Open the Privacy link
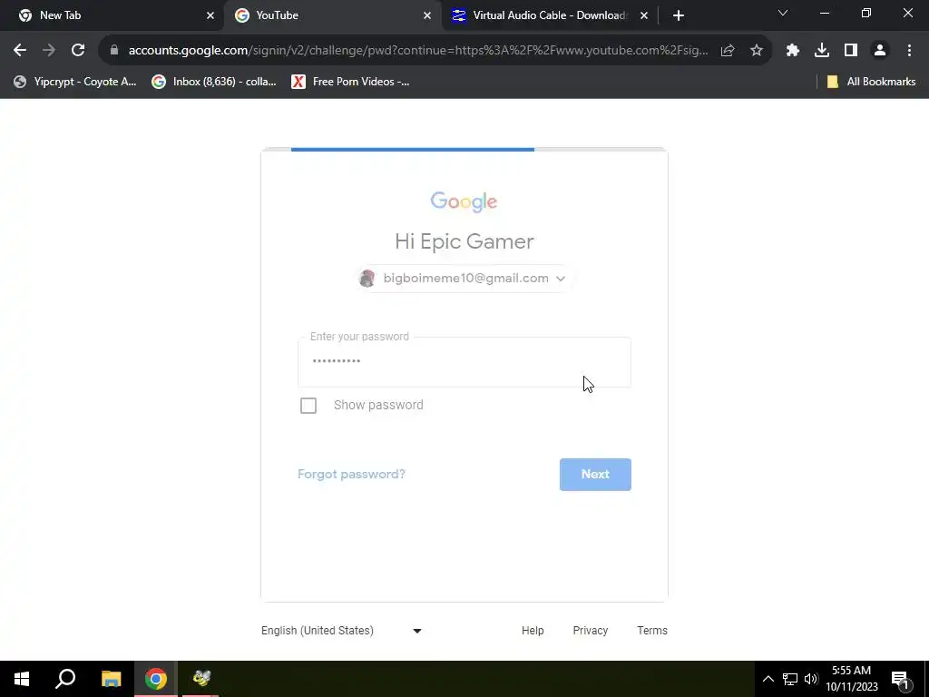The image size is (929, 697). pyautogui.click(x=590, y=631)
